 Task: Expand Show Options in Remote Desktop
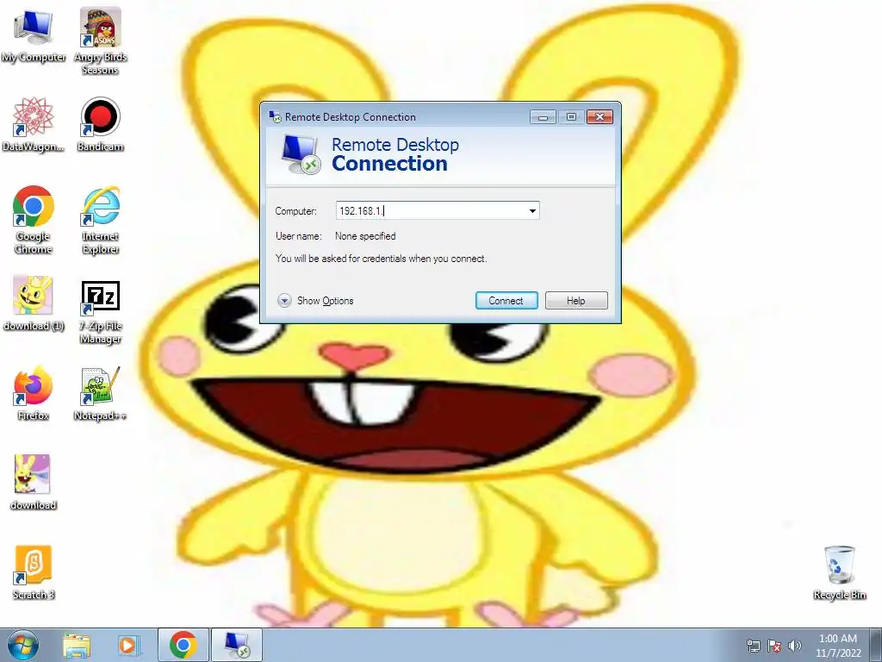315,301
